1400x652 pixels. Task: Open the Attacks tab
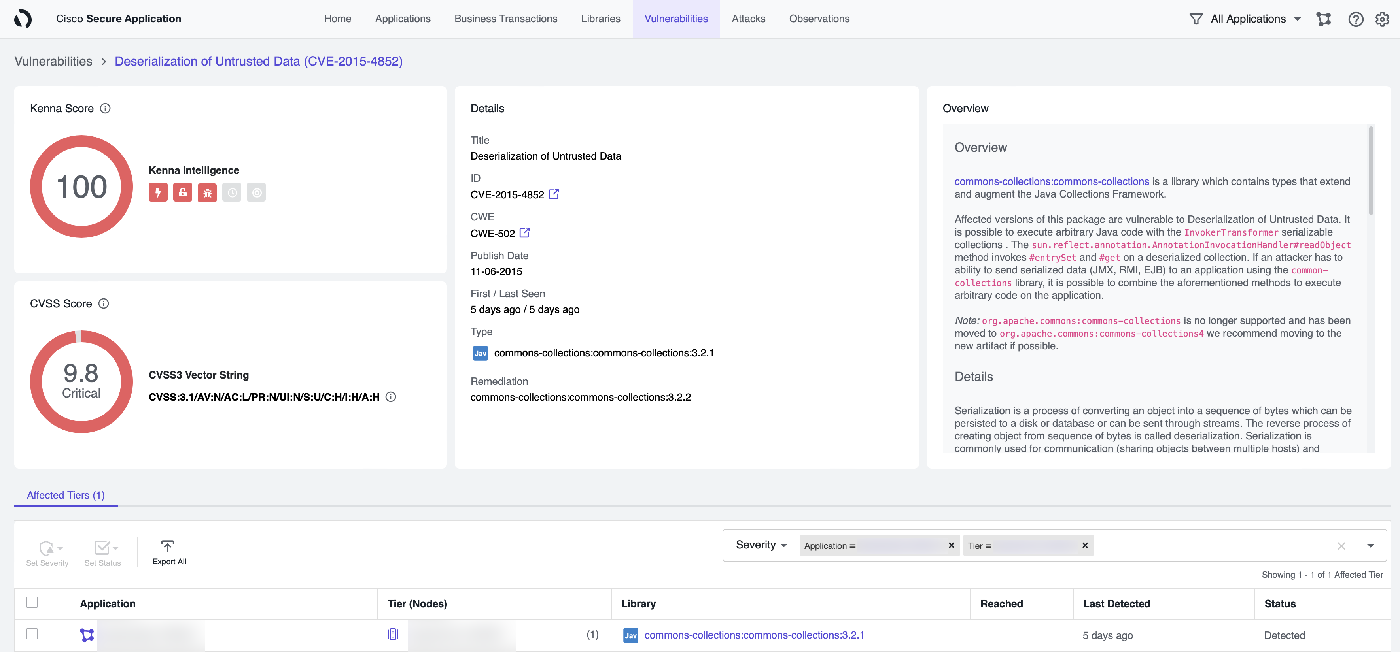[748, 19]
